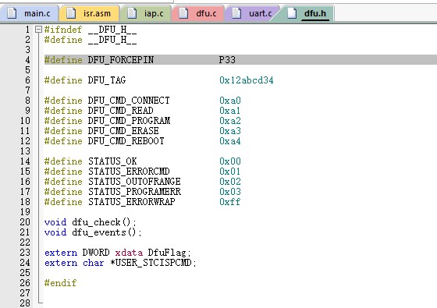The height and width of the screenshot is (308, 437).
Task: Click the file icon on uart.c tab
Action: 236,13
